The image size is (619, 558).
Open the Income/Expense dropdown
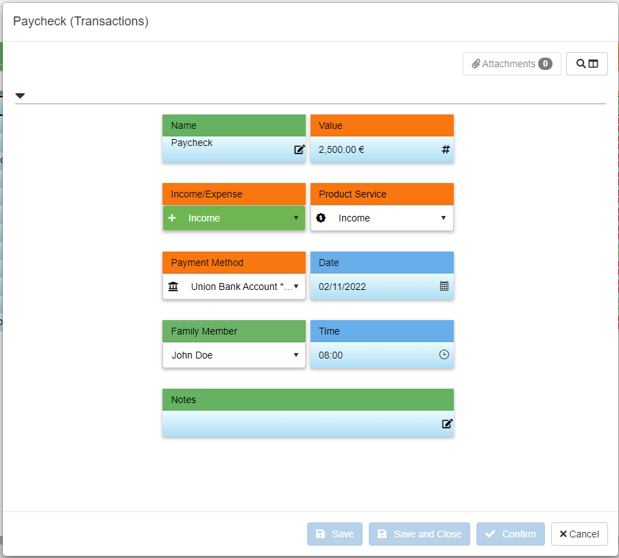[234, 218]
